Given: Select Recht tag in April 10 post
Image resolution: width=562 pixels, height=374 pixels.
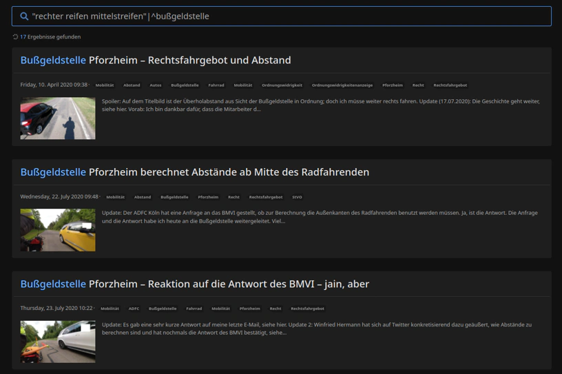Looking at the screenshot, I should [418, 85].
